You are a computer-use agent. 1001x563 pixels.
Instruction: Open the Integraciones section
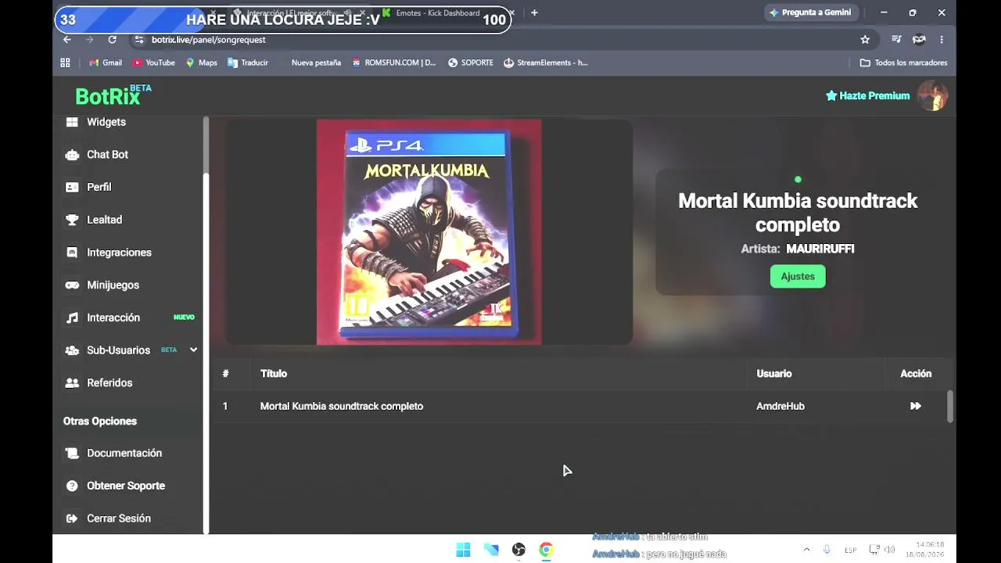pyautogui.click(x=119, y=253)
